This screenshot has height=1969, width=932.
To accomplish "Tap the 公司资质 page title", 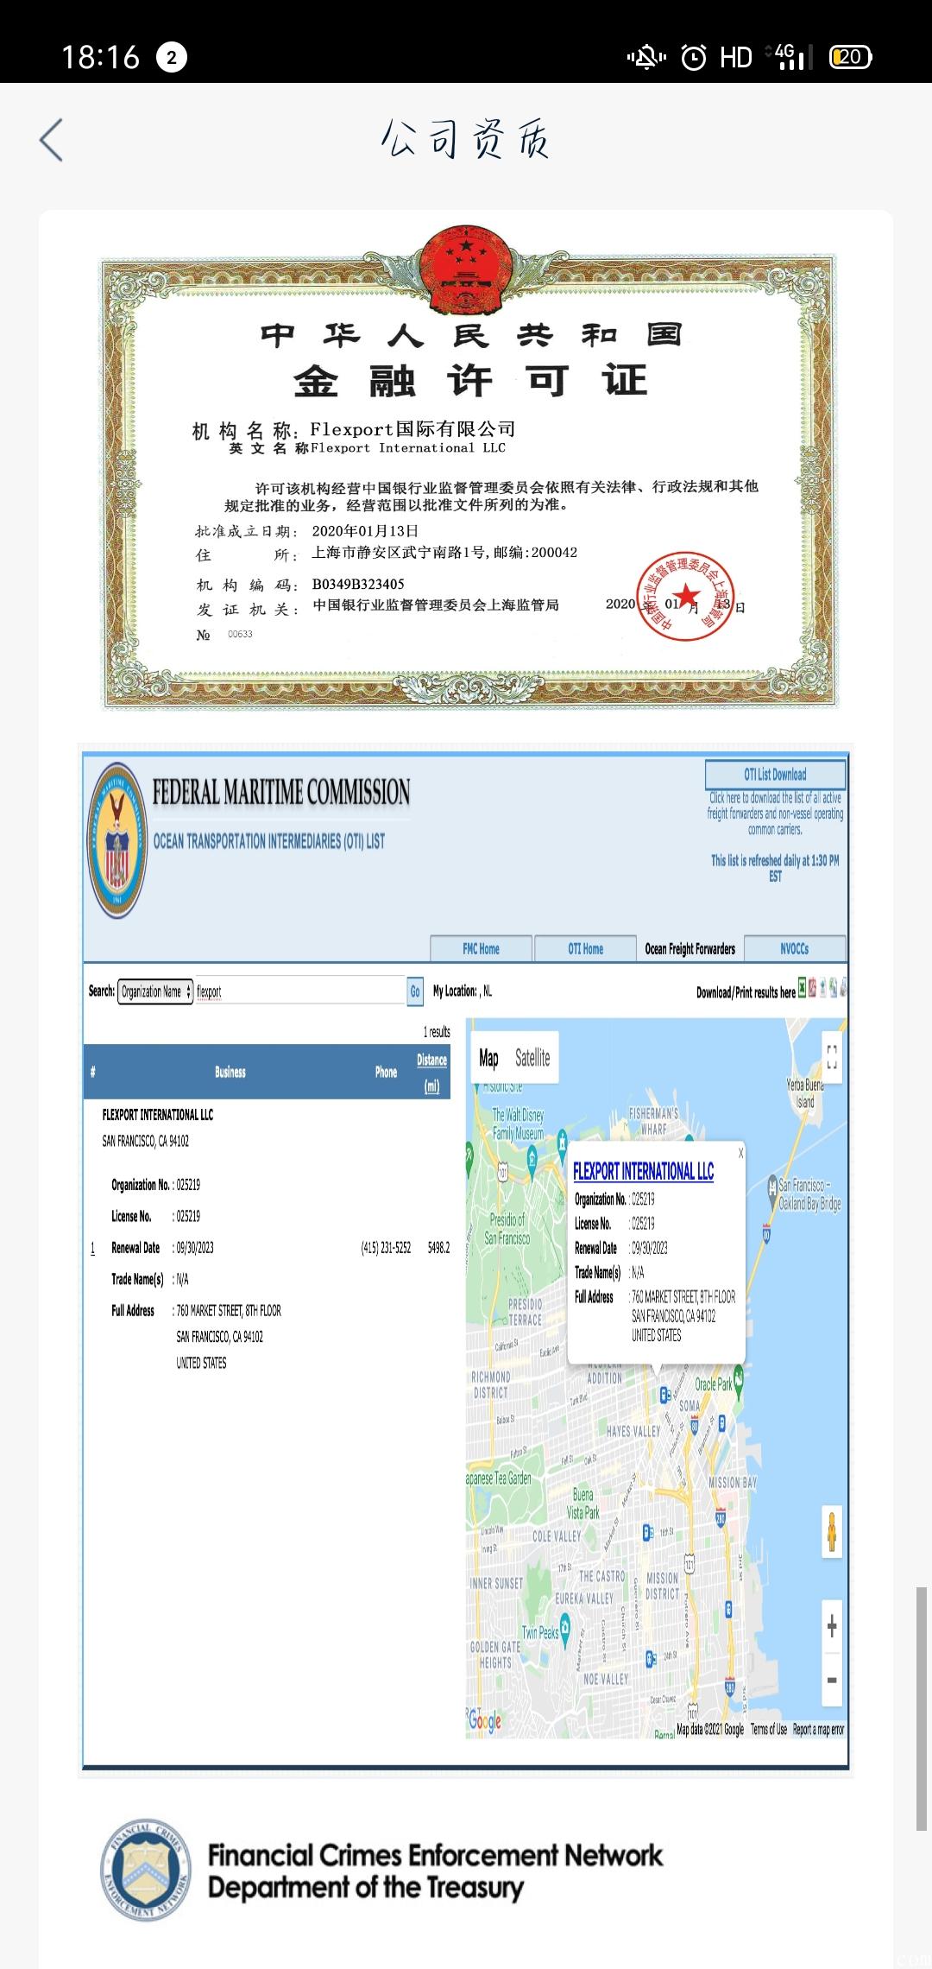I will tap(466, 139).
